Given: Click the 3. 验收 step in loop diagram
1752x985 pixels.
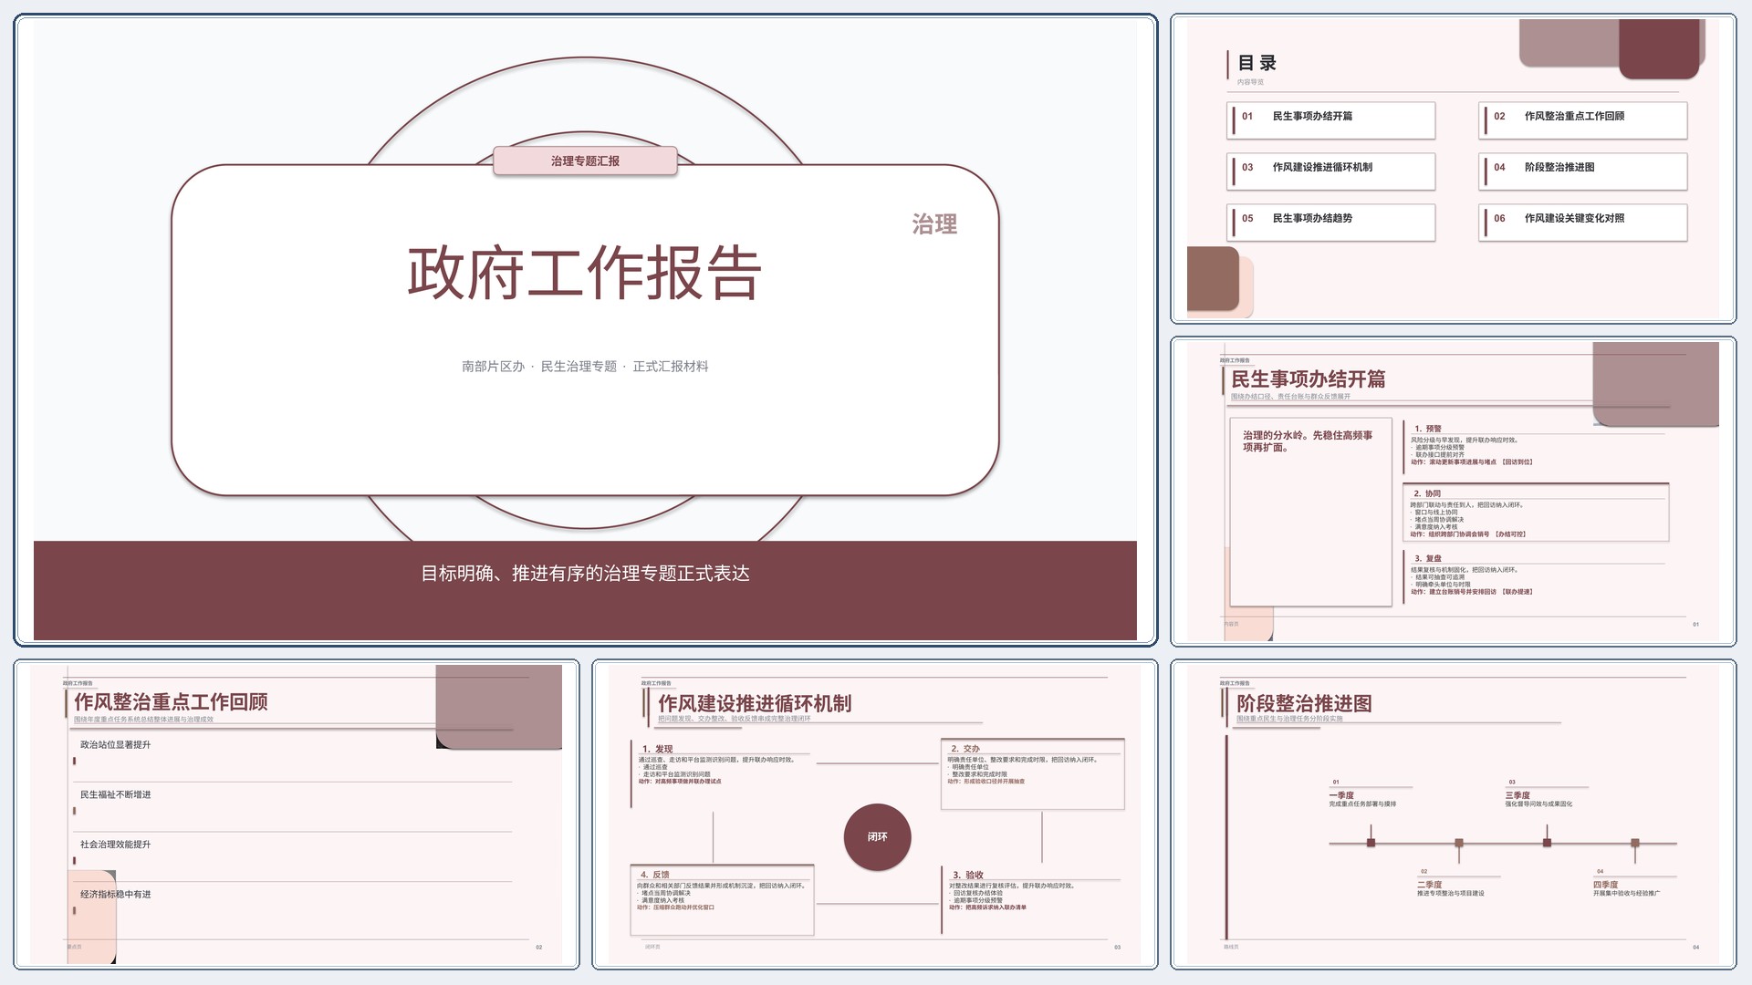Looking at the screenshot, I should [1033, 899].
